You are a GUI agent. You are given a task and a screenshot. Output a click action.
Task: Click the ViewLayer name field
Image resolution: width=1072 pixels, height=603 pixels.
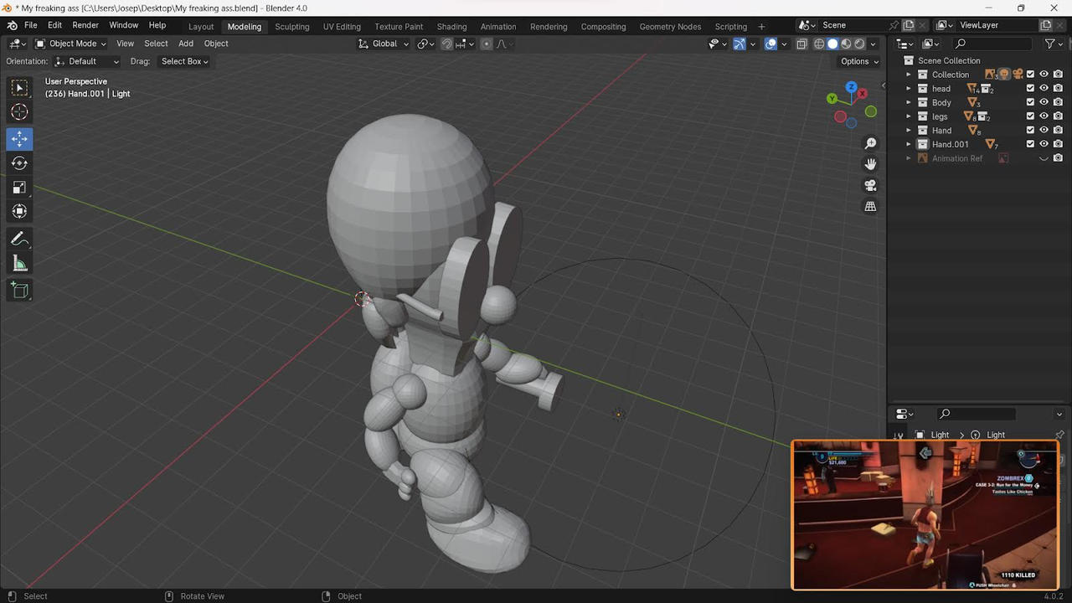point(995,25)
